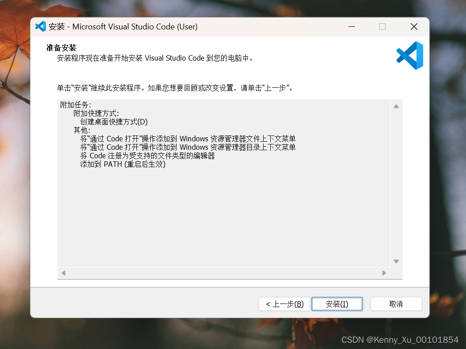Click the scroll up arrow in summary box

click(x=396, y=107)
